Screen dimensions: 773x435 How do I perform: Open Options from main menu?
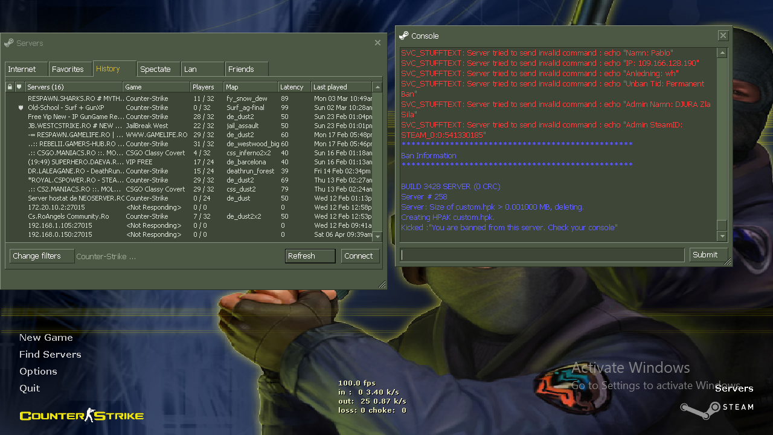coord(38,372)
